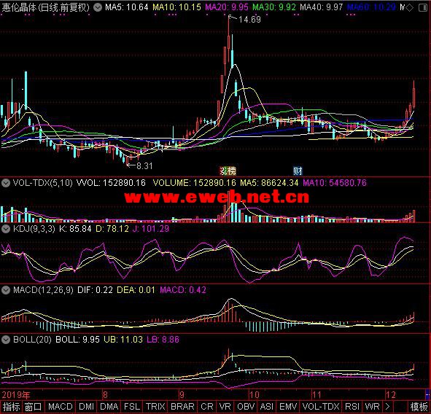Click the 涨榜 marker on the chart
The width and height of the screenshot is (431, 414).
[x=228, y=171]
